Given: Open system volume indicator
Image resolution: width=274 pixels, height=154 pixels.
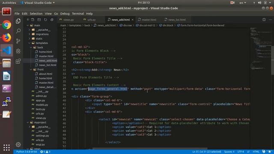Looking at the screenshot, I should point(260,3).
